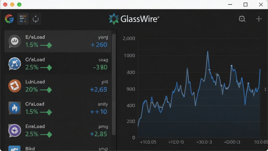Click the green diamond in yorg row
Screen dimensions: 268x151
coord(49,45)
